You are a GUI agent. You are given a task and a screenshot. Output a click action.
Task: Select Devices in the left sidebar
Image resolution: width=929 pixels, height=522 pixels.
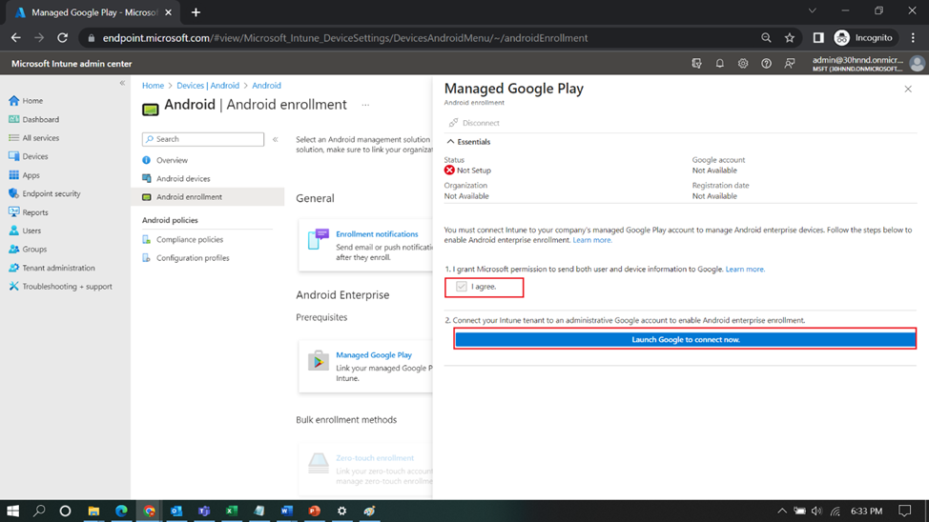pos(29,156)
